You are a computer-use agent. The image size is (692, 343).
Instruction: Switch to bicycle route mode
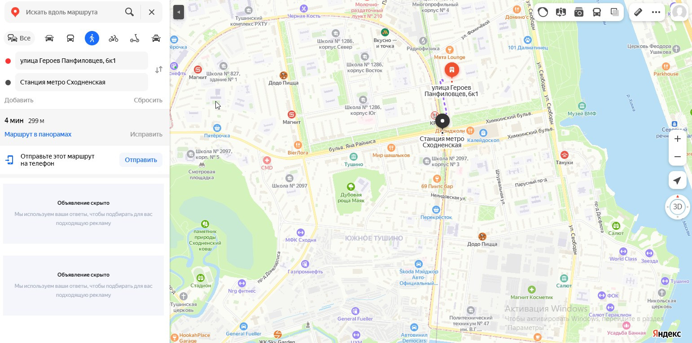coord(114,38)
